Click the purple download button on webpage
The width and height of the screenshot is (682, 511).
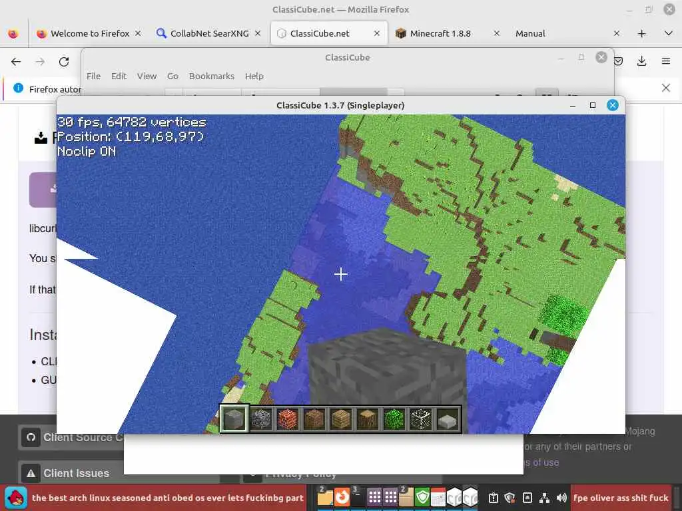[43, 190]
